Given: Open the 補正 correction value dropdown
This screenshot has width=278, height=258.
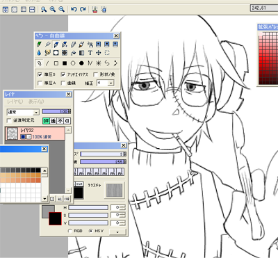Looking at the screenshot, I should pyautogui.click(x=111, y=83).
